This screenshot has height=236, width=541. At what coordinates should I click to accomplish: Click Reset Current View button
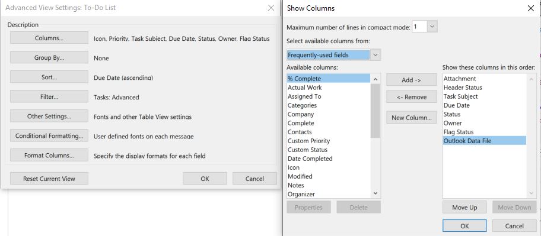tap(49, 179)
